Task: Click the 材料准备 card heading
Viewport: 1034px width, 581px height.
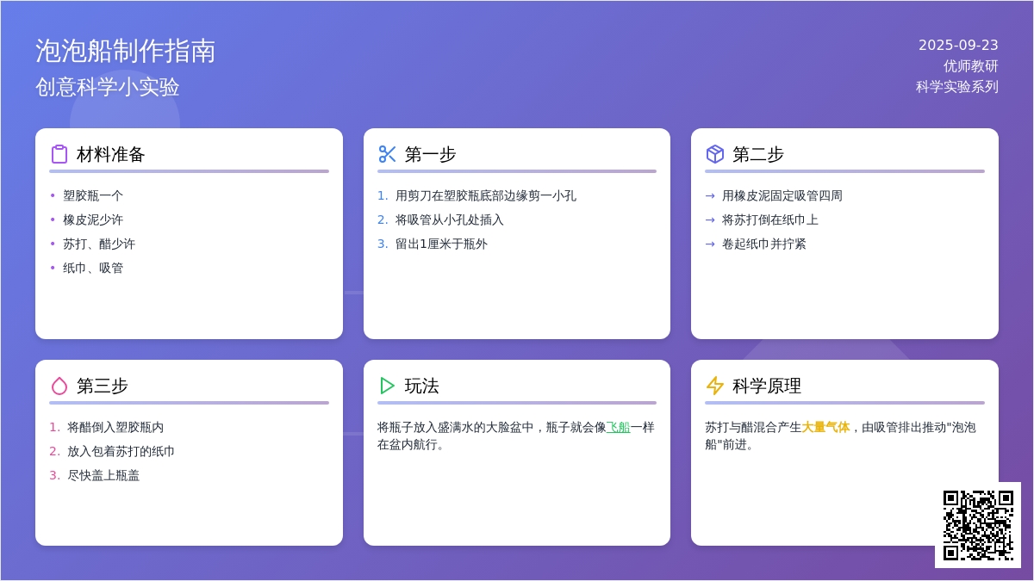Action: point(111,154)
